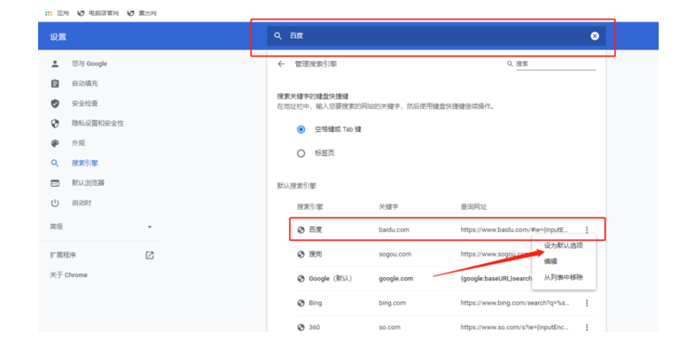The width and height of the screenshot is (695, 339).
Task: Click the 搜索 field in 管理搜索引擎
Action: pos(555,64)
